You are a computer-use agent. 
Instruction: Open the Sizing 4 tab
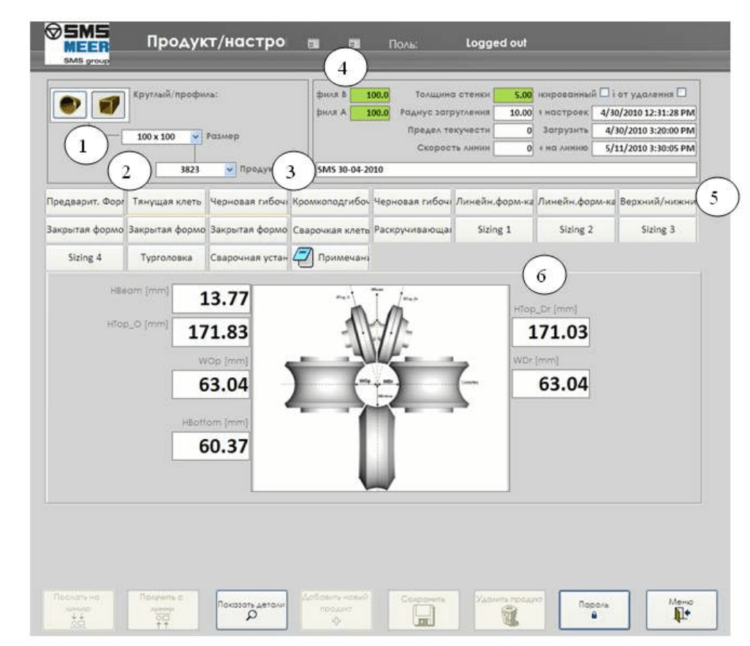coord(85,257)
